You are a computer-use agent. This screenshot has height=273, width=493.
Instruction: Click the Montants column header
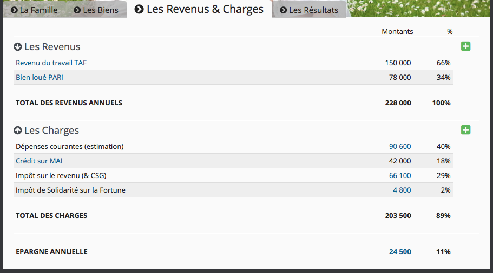click(x=397, y=32)
